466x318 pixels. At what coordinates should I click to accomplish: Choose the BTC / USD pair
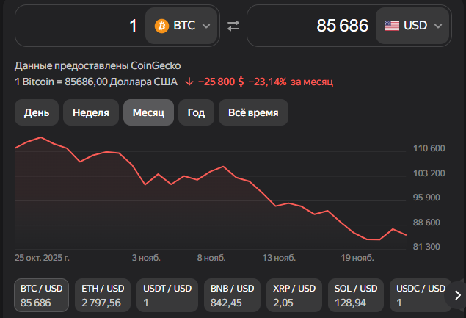41,294
